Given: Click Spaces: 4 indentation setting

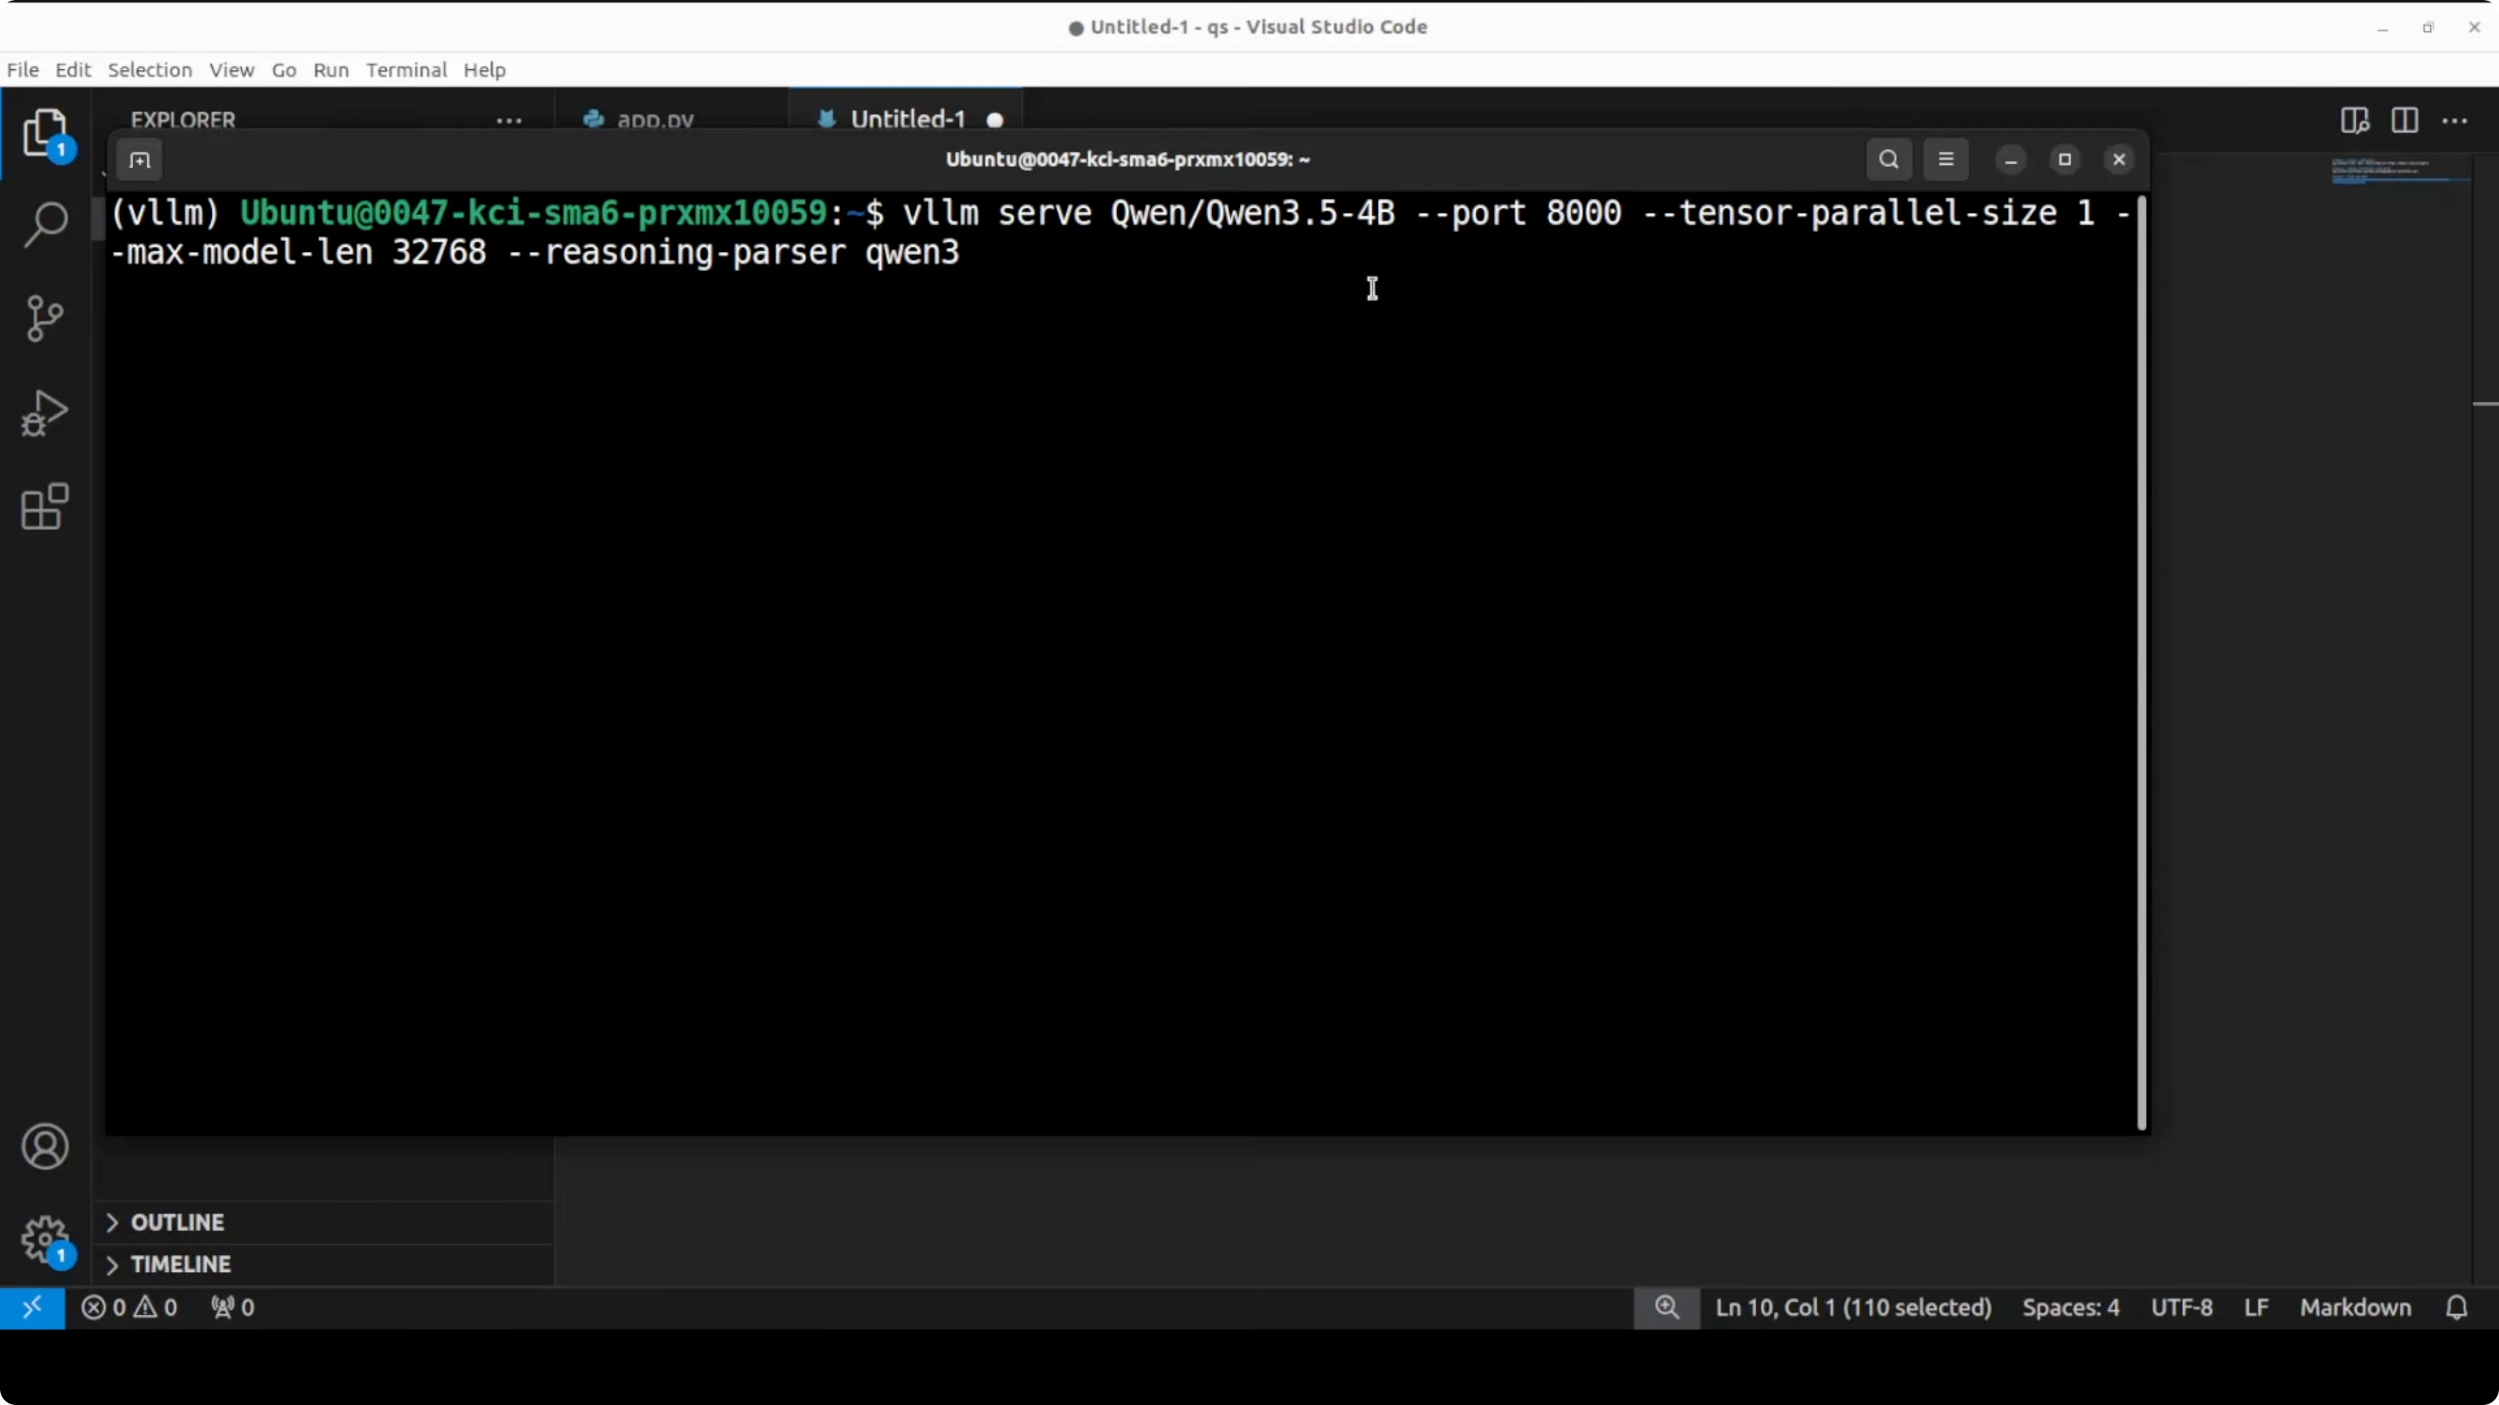Looking at the screenshot, I should coord(2071,1307).
